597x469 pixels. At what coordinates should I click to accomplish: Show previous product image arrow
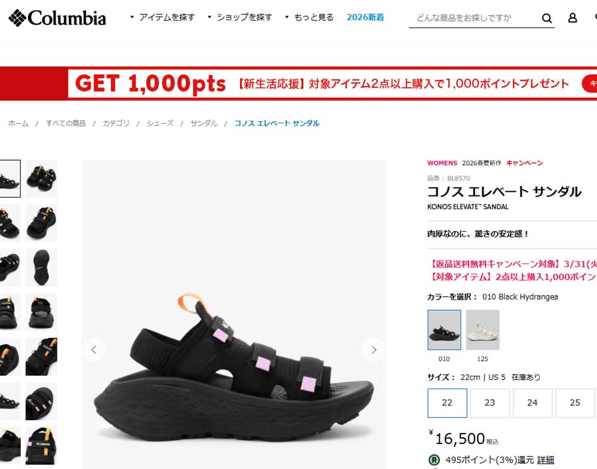click(94, 350)
